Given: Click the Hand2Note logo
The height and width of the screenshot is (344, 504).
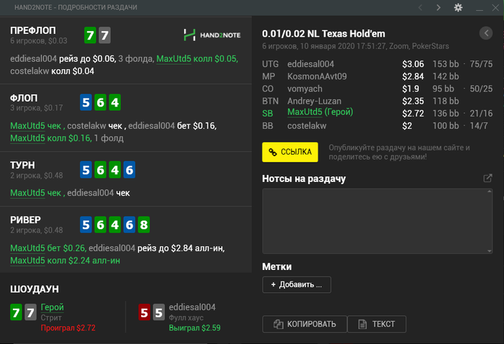Looking at the screenshot, I should (212, 35).
